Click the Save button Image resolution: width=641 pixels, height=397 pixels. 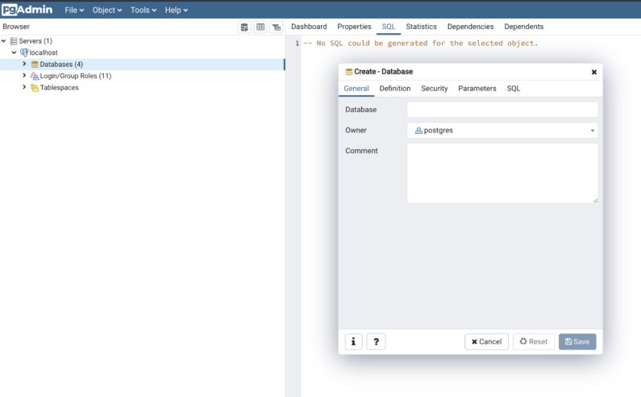click(x=577, y=341)
